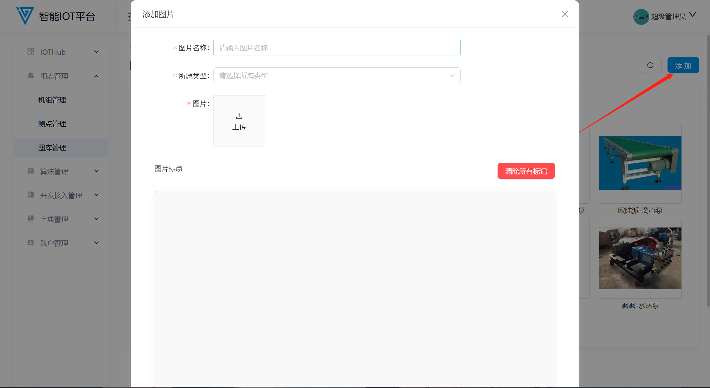
Task: Open the 超级管理员 user dropdown arrow
Action: tap(692, 15)
